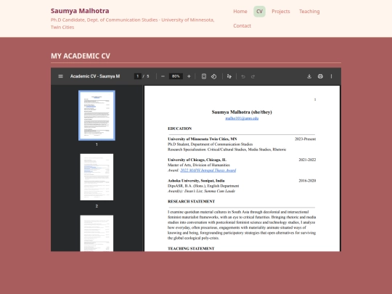Viewport: 392px width, 294px height.
Task: Click 'Ashoka University, Sonipat, India' text
Action: pos(196,181)
